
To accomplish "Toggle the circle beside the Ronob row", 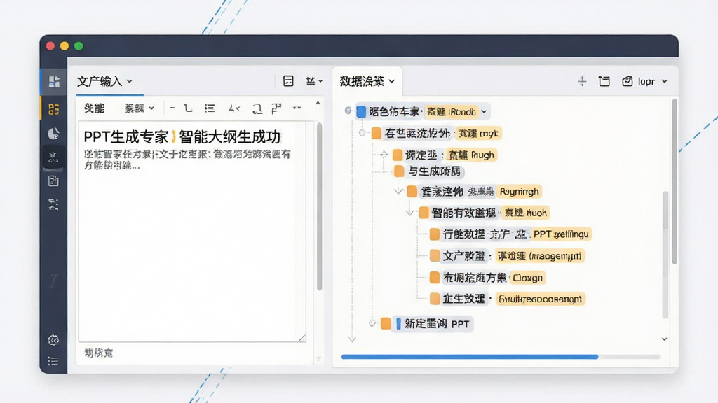I will click(x=348, y=111).
